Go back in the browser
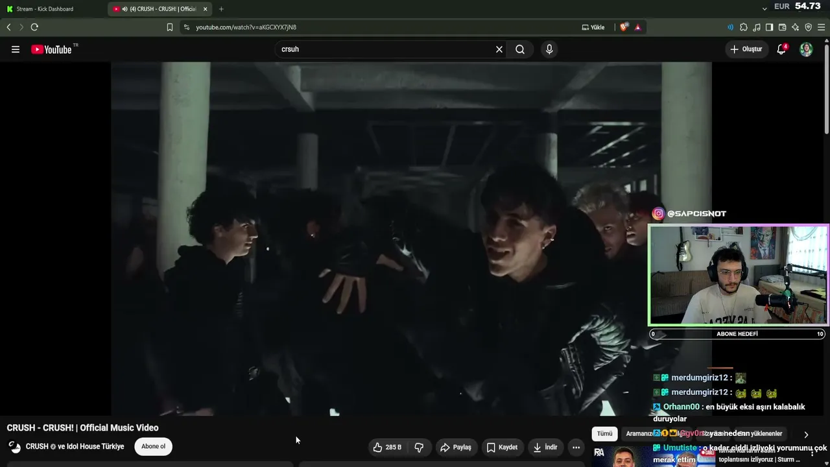The height and width of the screenshot is (467, 830). (8, 27)
